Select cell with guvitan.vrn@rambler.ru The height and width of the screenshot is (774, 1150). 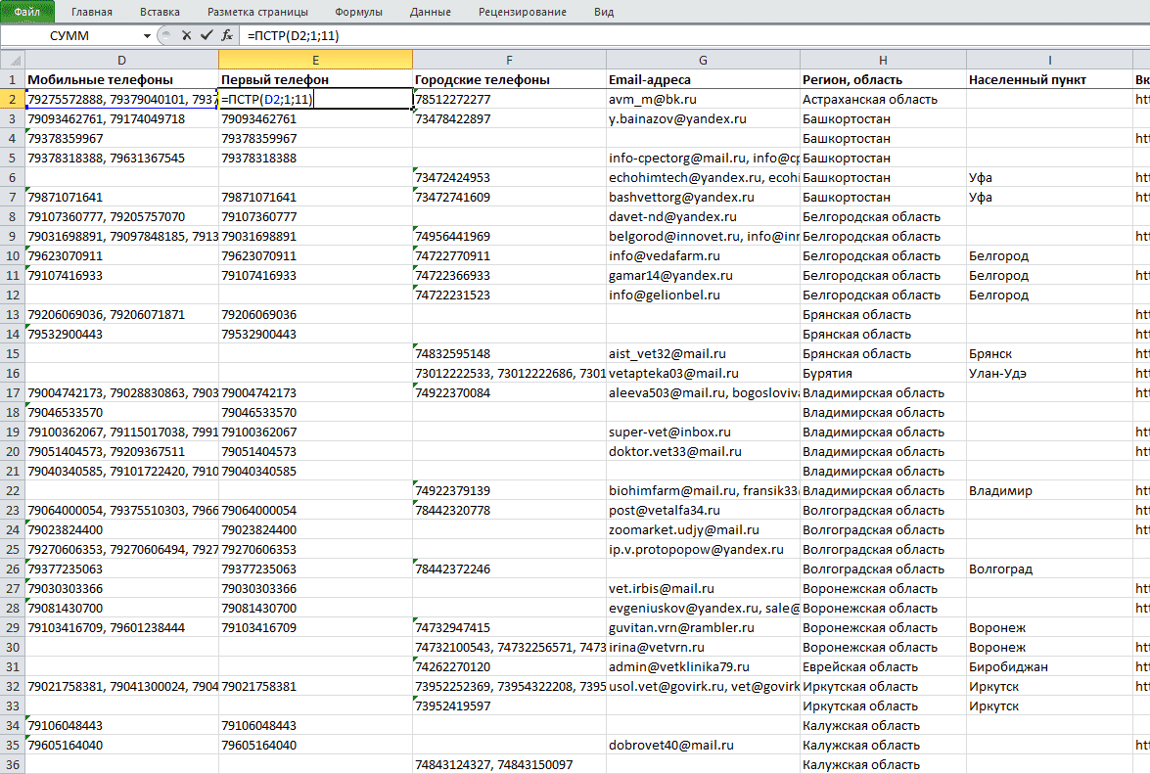click(703, 627)
